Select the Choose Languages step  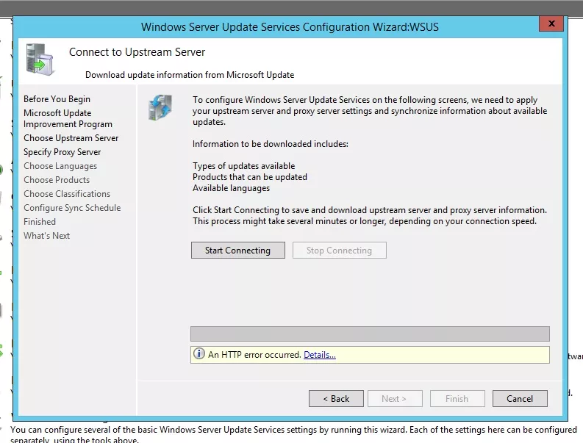(60, 166)
